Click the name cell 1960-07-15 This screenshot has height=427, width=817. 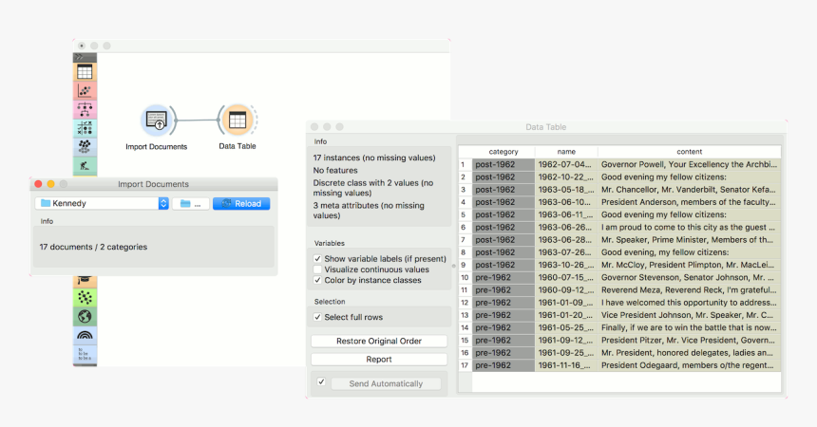click(566, 277)
